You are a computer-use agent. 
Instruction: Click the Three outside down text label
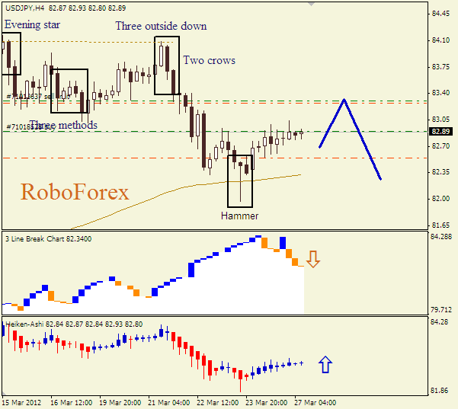tap(161, 26)
